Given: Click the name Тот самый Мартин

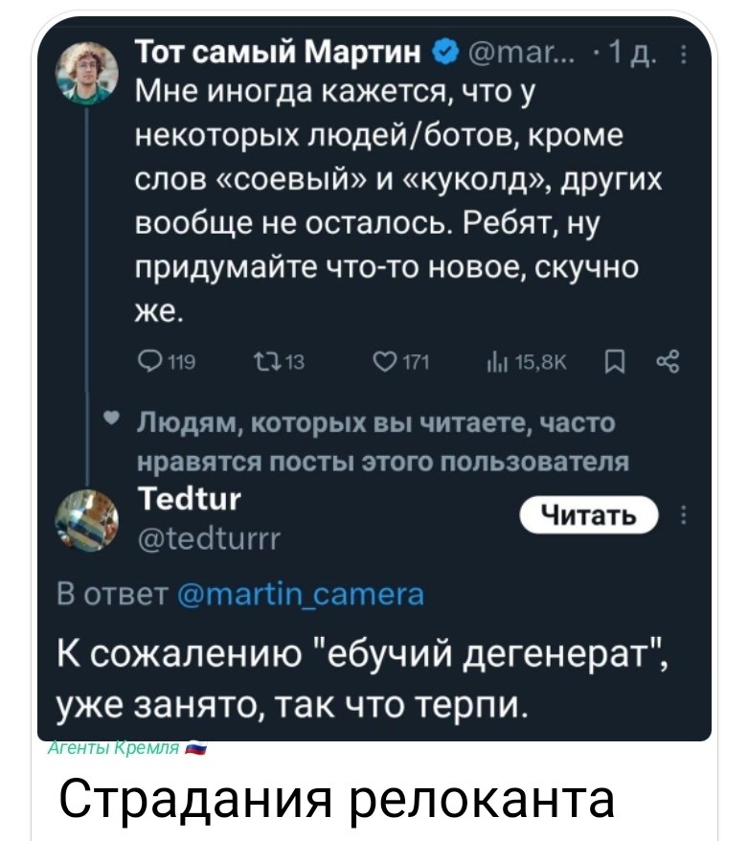Looking at the screenshot, I should point(283,50).
